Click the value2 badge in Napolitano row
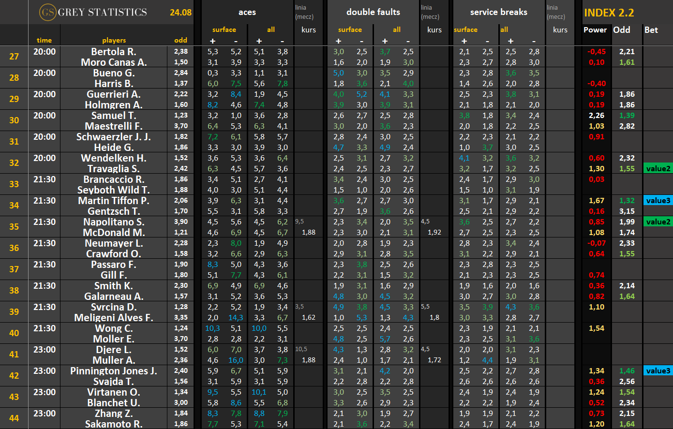This screenshot has height=429, width=673. point(658,222)
